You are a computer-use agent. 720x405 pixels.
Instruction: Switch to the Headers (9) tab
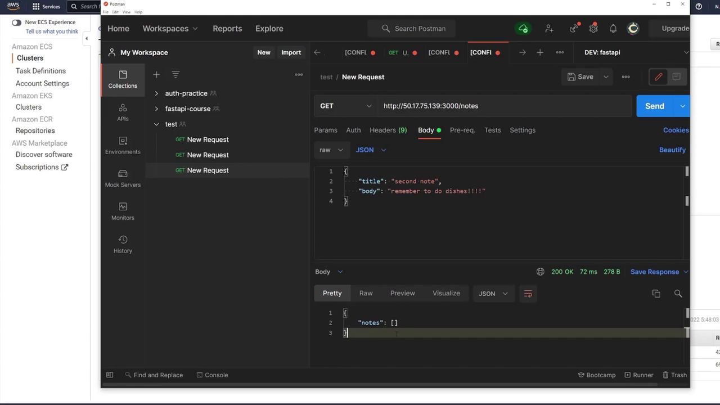388,130
